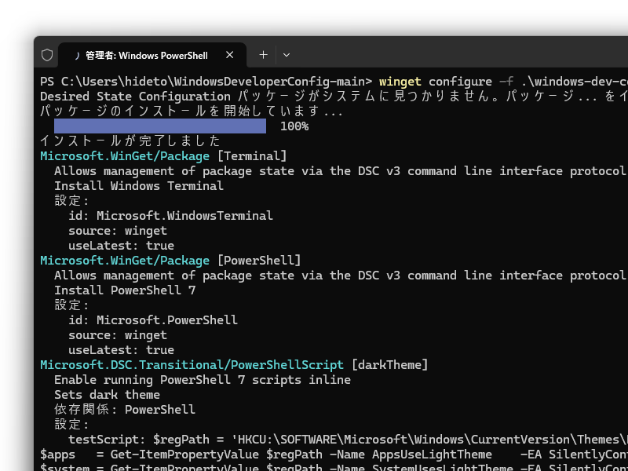
Task: Expand the new tab profile dropdown
Action: (x=286, y=55)
